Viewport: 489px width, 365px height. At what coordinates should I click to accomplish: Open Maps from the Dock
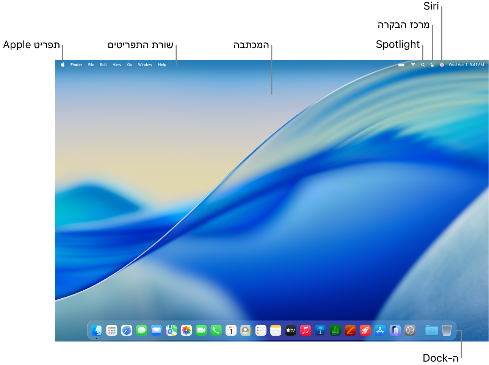click(171, 330)
